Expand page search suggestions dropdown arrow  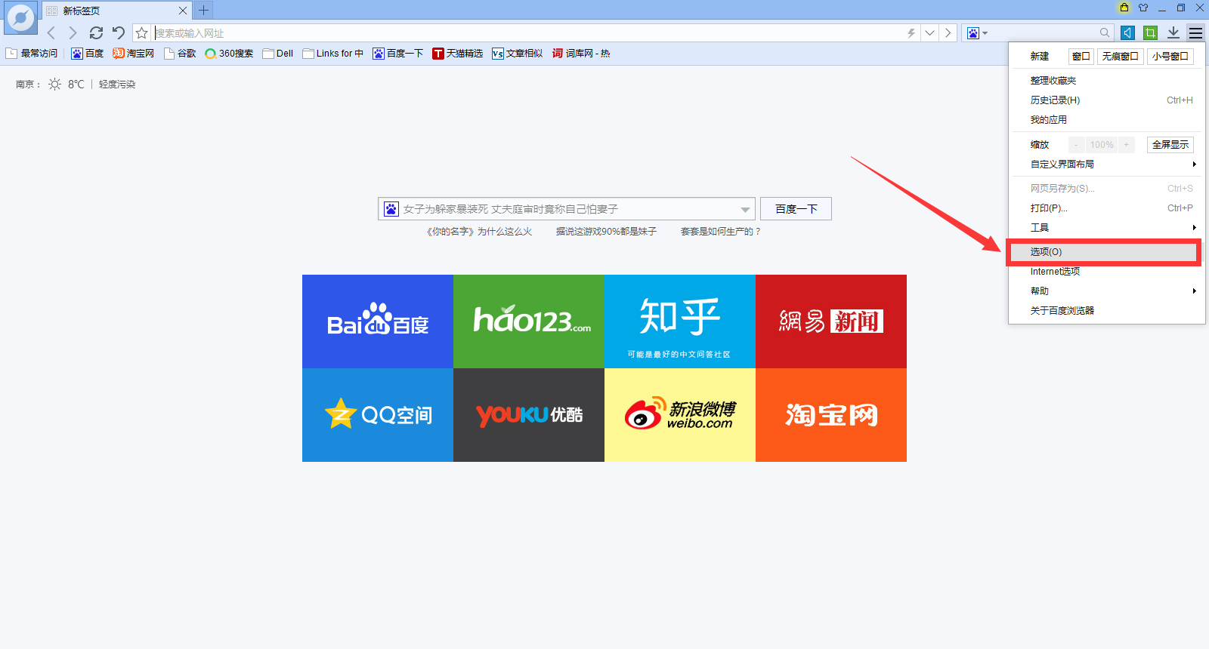(745, 210)
